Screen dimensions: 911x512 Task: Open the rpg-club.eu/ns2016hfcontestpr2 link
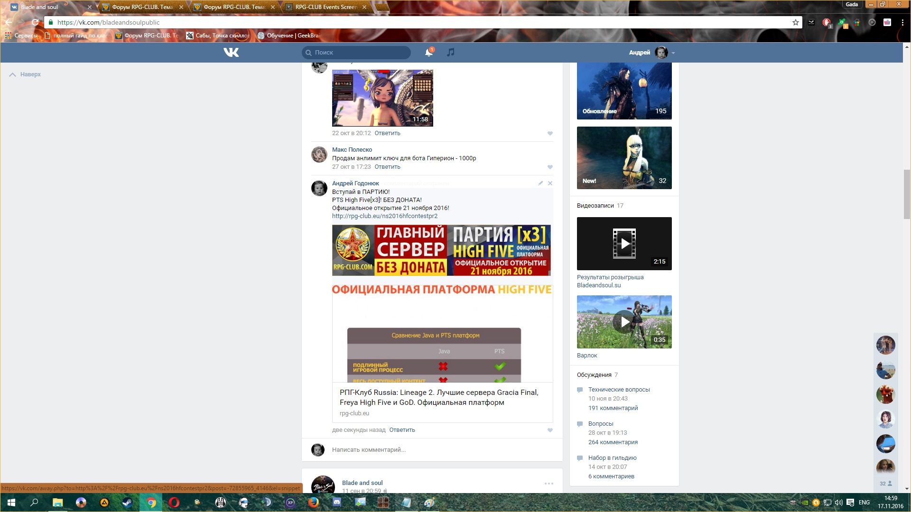click(385, 216)
